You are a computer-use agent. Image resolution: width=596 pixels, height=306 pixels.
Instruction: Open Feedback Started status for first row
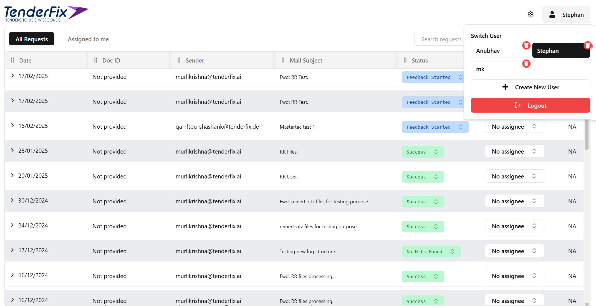pyautogui.click(x=433, y=77)
